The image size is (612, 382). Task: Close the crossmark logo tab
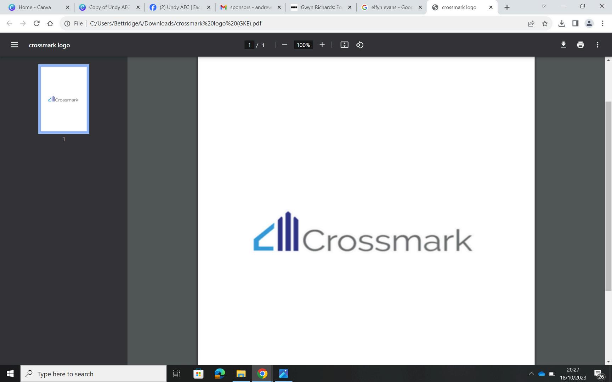(x=491, y=7)
